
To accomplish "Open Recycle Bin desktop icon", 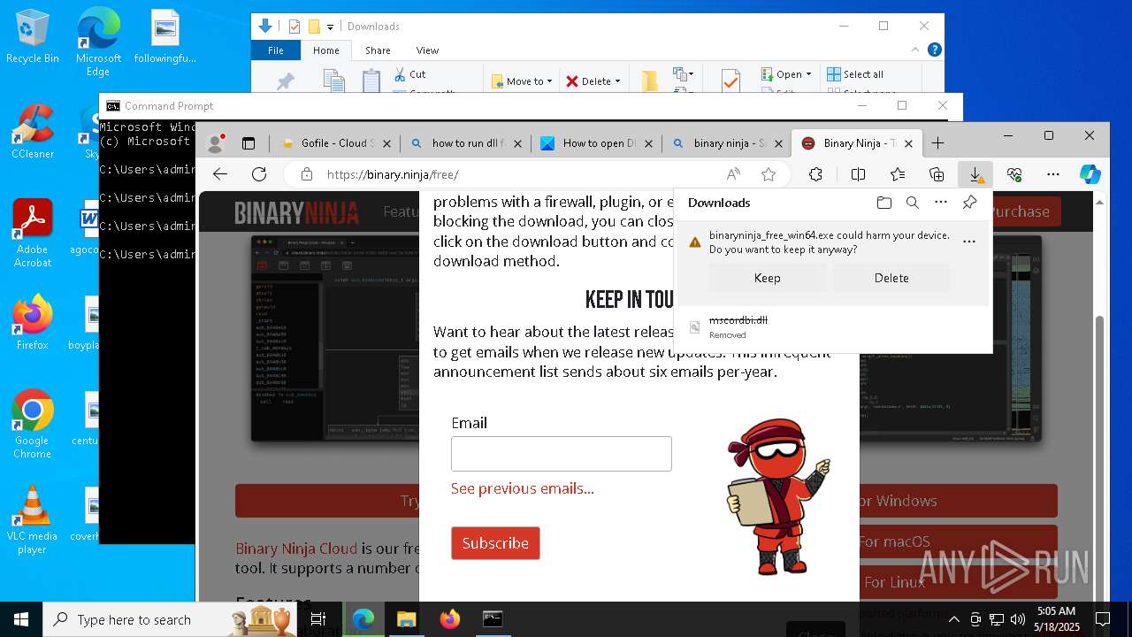I will coord(33,37).
